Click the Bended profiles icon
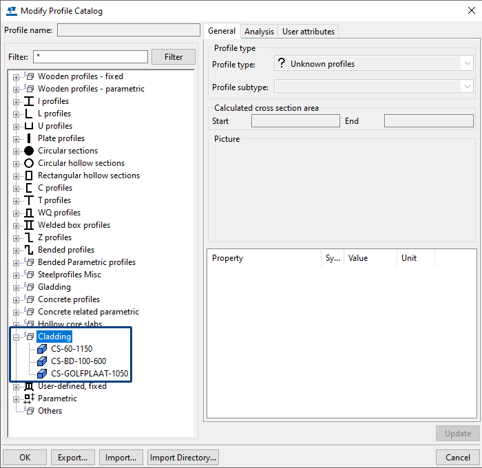 pos(29,250)
